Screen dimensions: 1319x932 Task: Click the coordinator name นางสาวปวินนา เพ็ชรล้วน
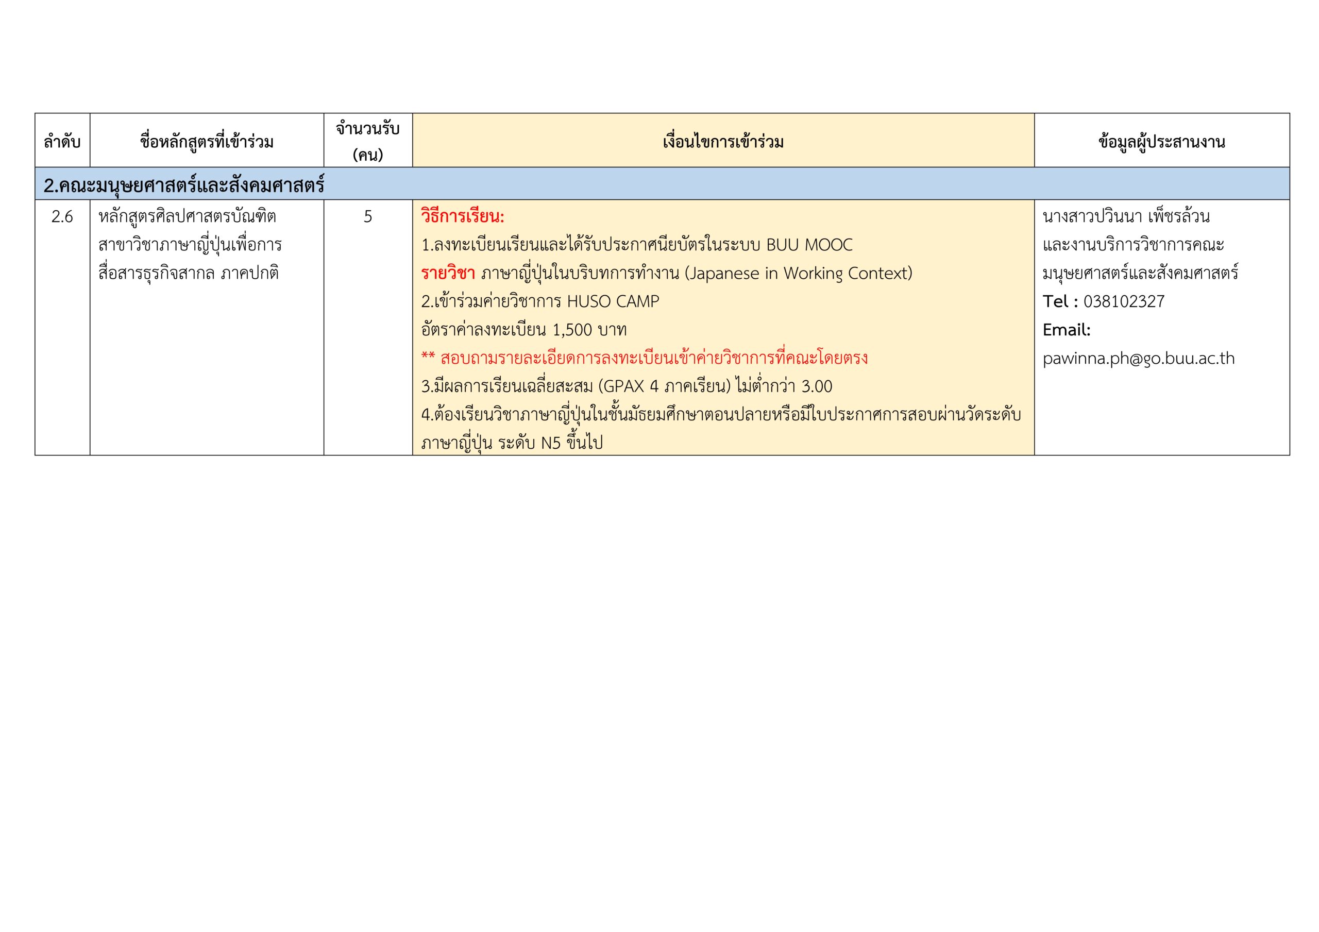(x=1126, y=216)
